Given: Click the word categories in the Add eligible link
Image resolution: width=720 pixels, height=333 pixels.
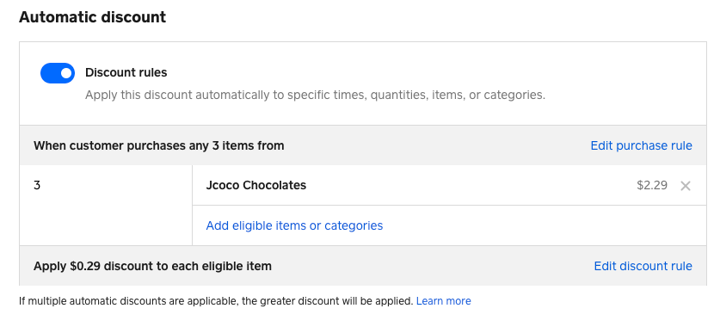Looking at the screenshot, I should coord(354,225).
